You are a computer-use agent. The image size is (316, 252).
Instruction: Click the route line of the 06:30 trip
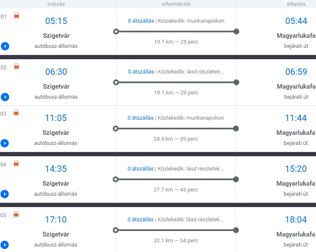[x=176, y=82]
